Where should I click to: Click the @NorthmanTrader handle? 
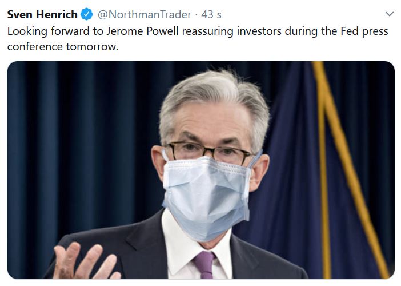tap(145, 15)
